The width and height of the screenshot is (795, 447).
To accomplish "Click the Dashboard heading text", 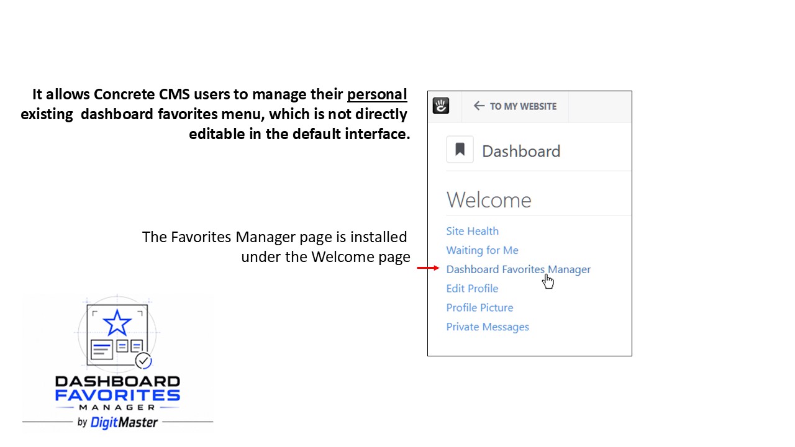I will click(521, 151).
